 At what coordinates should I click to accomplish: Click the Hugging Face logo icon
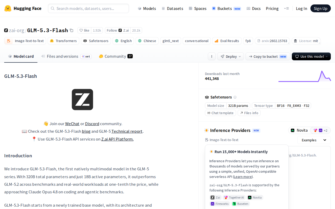click(8, 8)
